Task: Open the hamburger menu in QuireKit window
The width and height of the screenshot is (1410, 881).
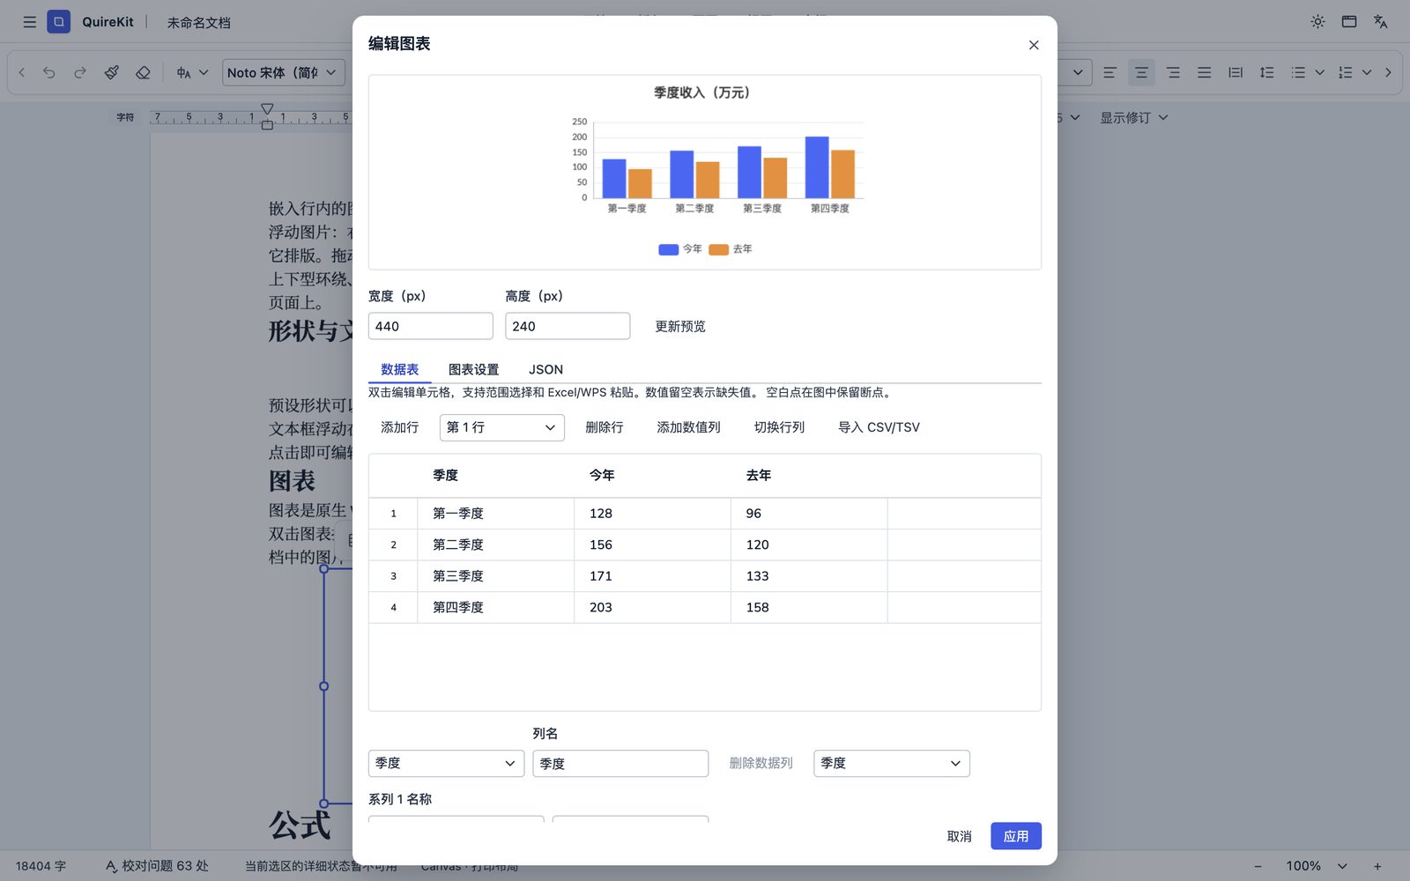Action: point(29,22)
